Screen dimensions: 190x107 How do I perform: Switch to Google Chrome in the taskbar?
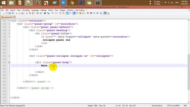coord(72,3)
